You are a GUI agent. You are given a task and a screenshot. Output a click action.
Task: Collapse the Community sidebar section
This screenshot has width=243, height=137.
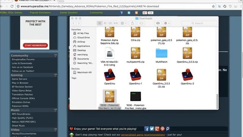pos(55,56)
